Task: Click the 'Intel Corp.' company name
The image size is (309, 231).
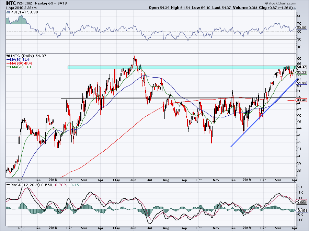Action: (25, 3)
